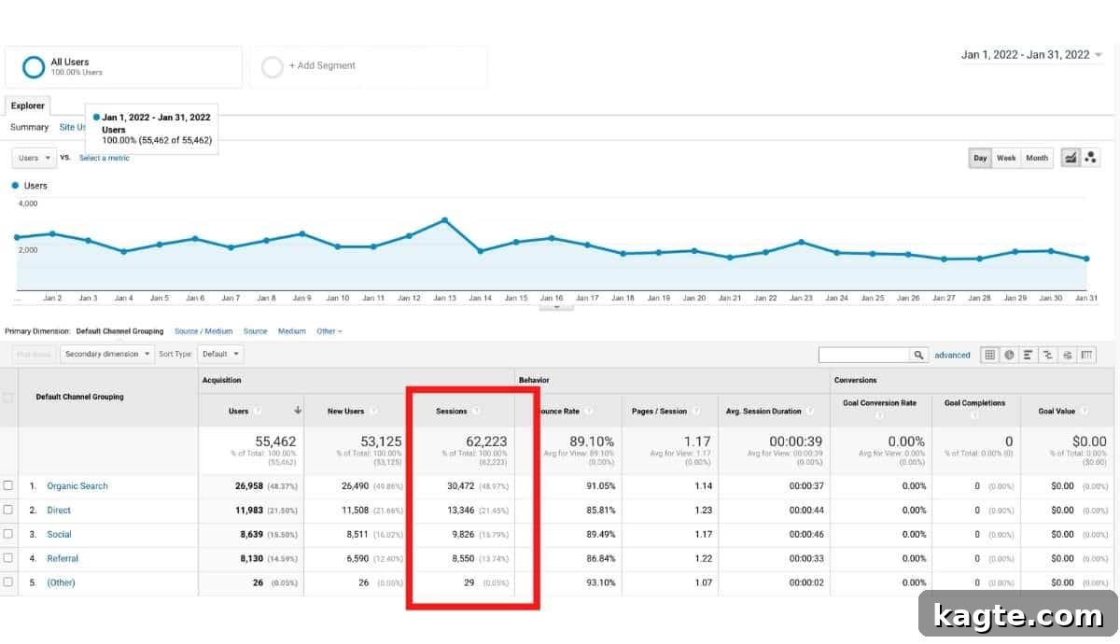Open the Explorer tab

[27, 105]
